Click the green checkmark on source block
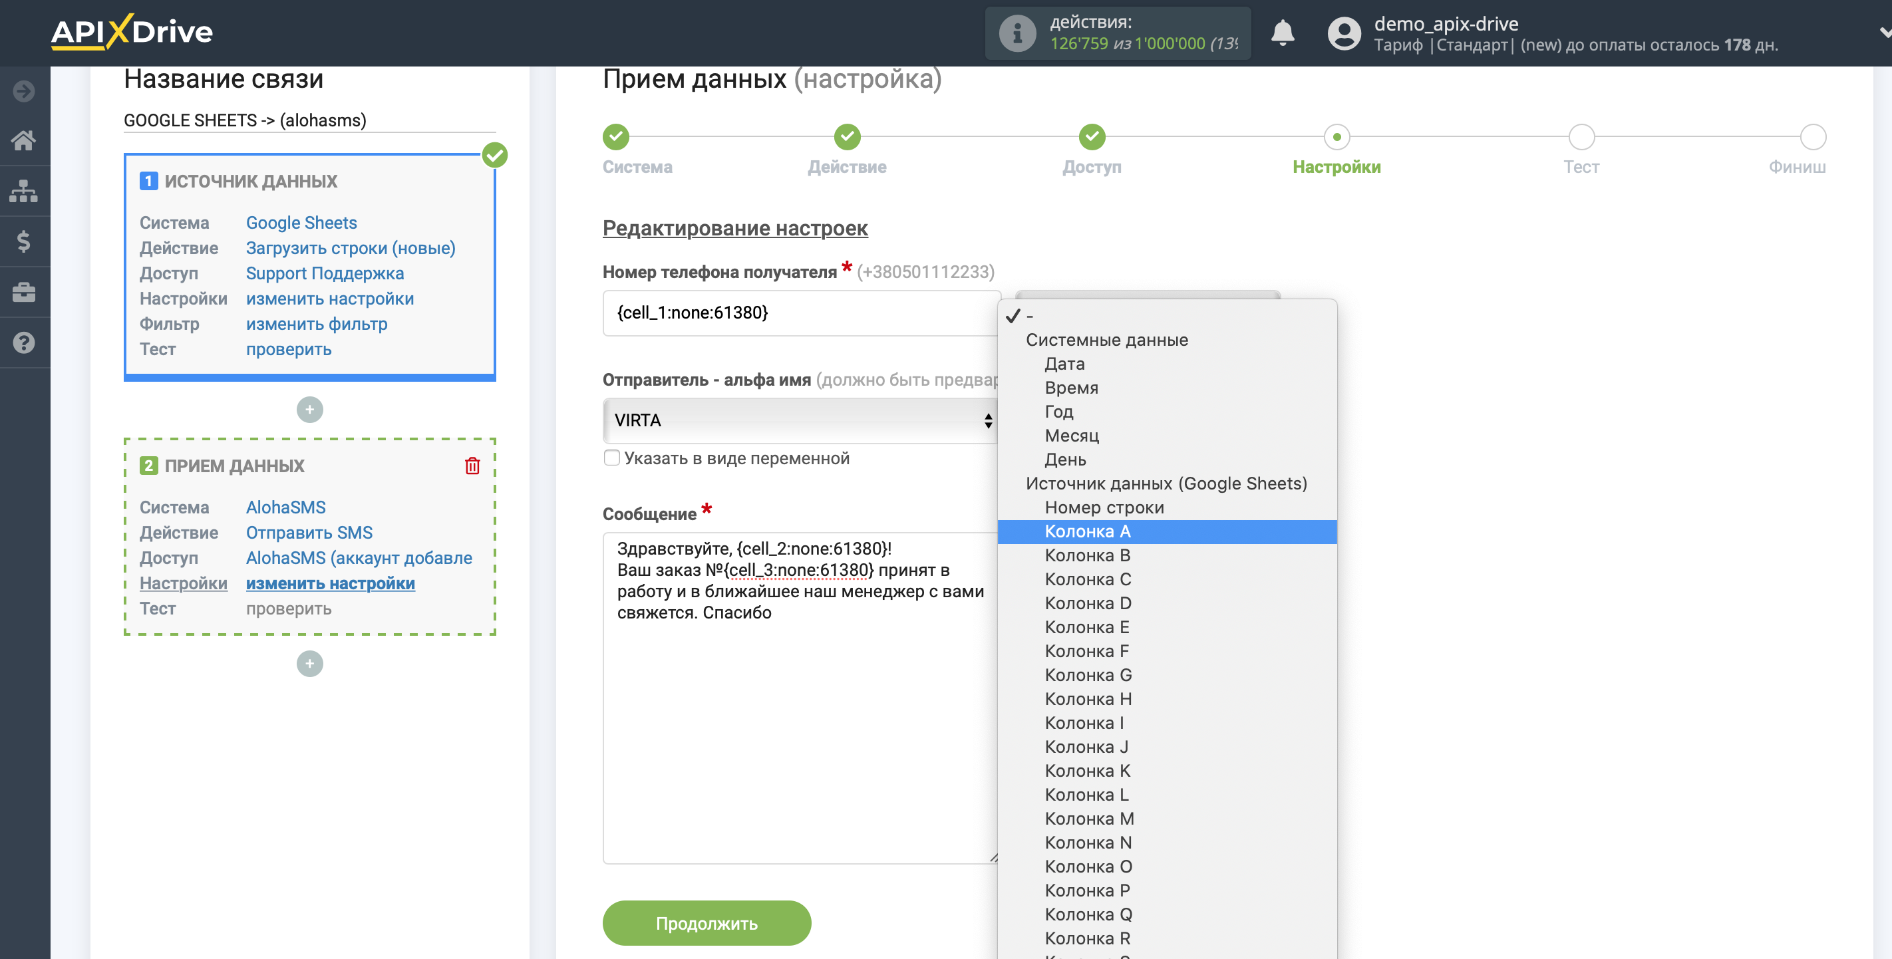Screen dimensions: 1892x959 (495, 155)
